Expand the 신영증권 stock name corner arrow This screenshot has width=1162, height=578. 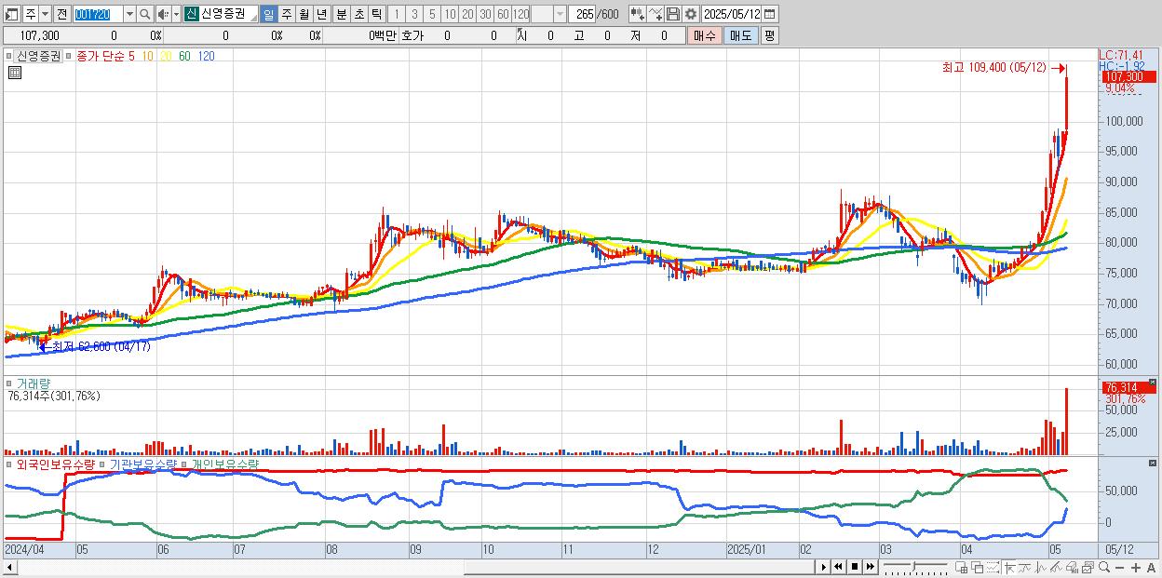pos(253,19)
